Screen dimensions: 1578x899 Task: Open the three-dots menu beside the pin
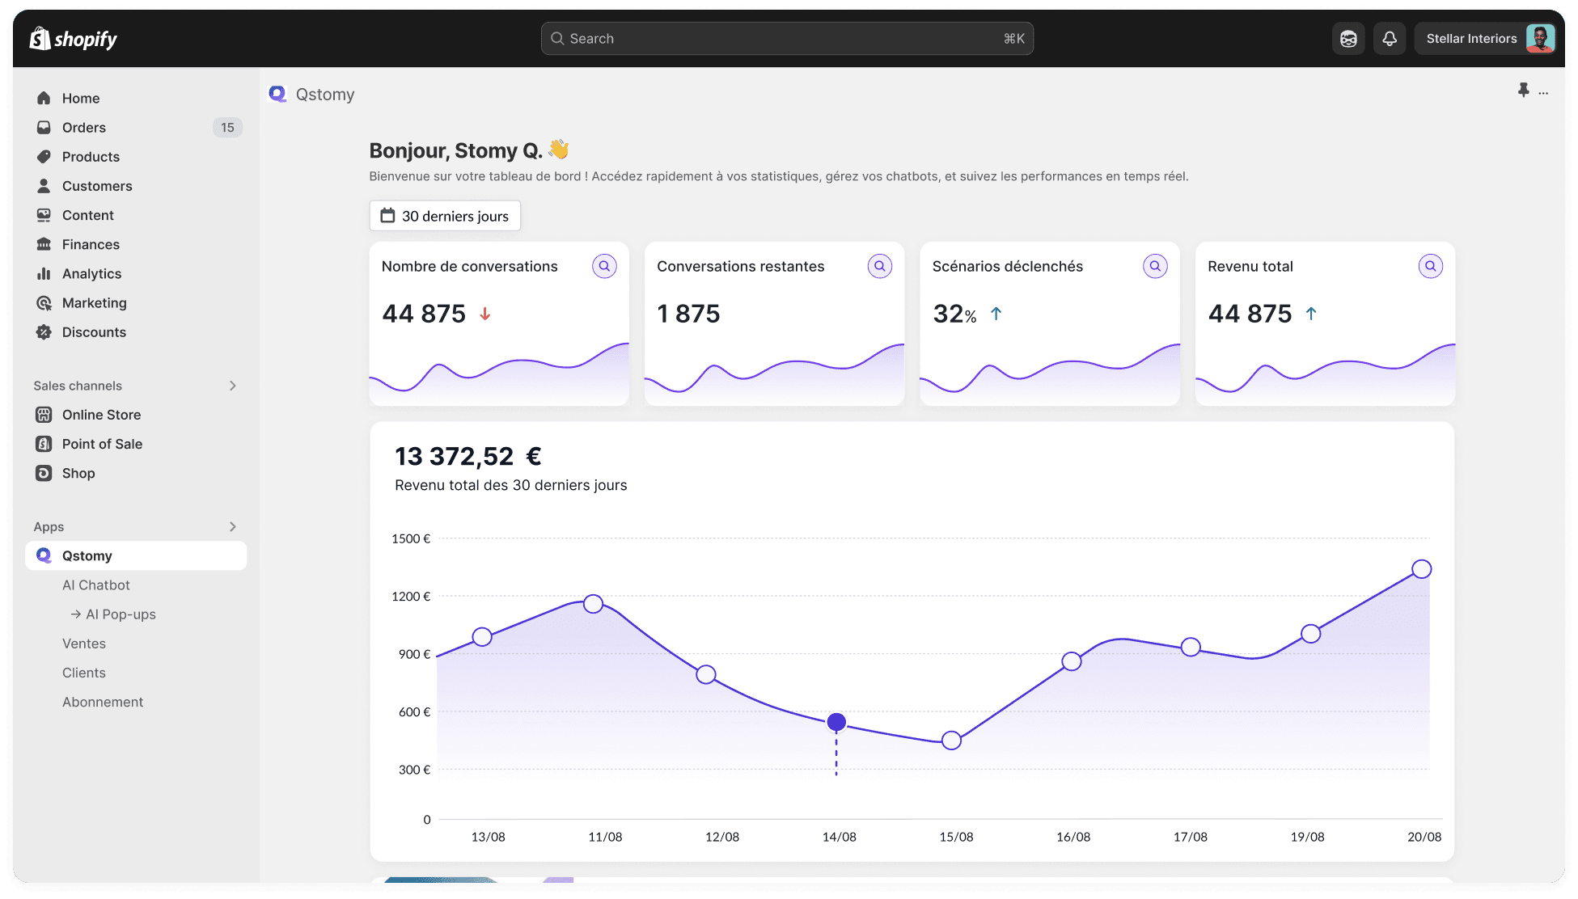tap(1543, 93)
